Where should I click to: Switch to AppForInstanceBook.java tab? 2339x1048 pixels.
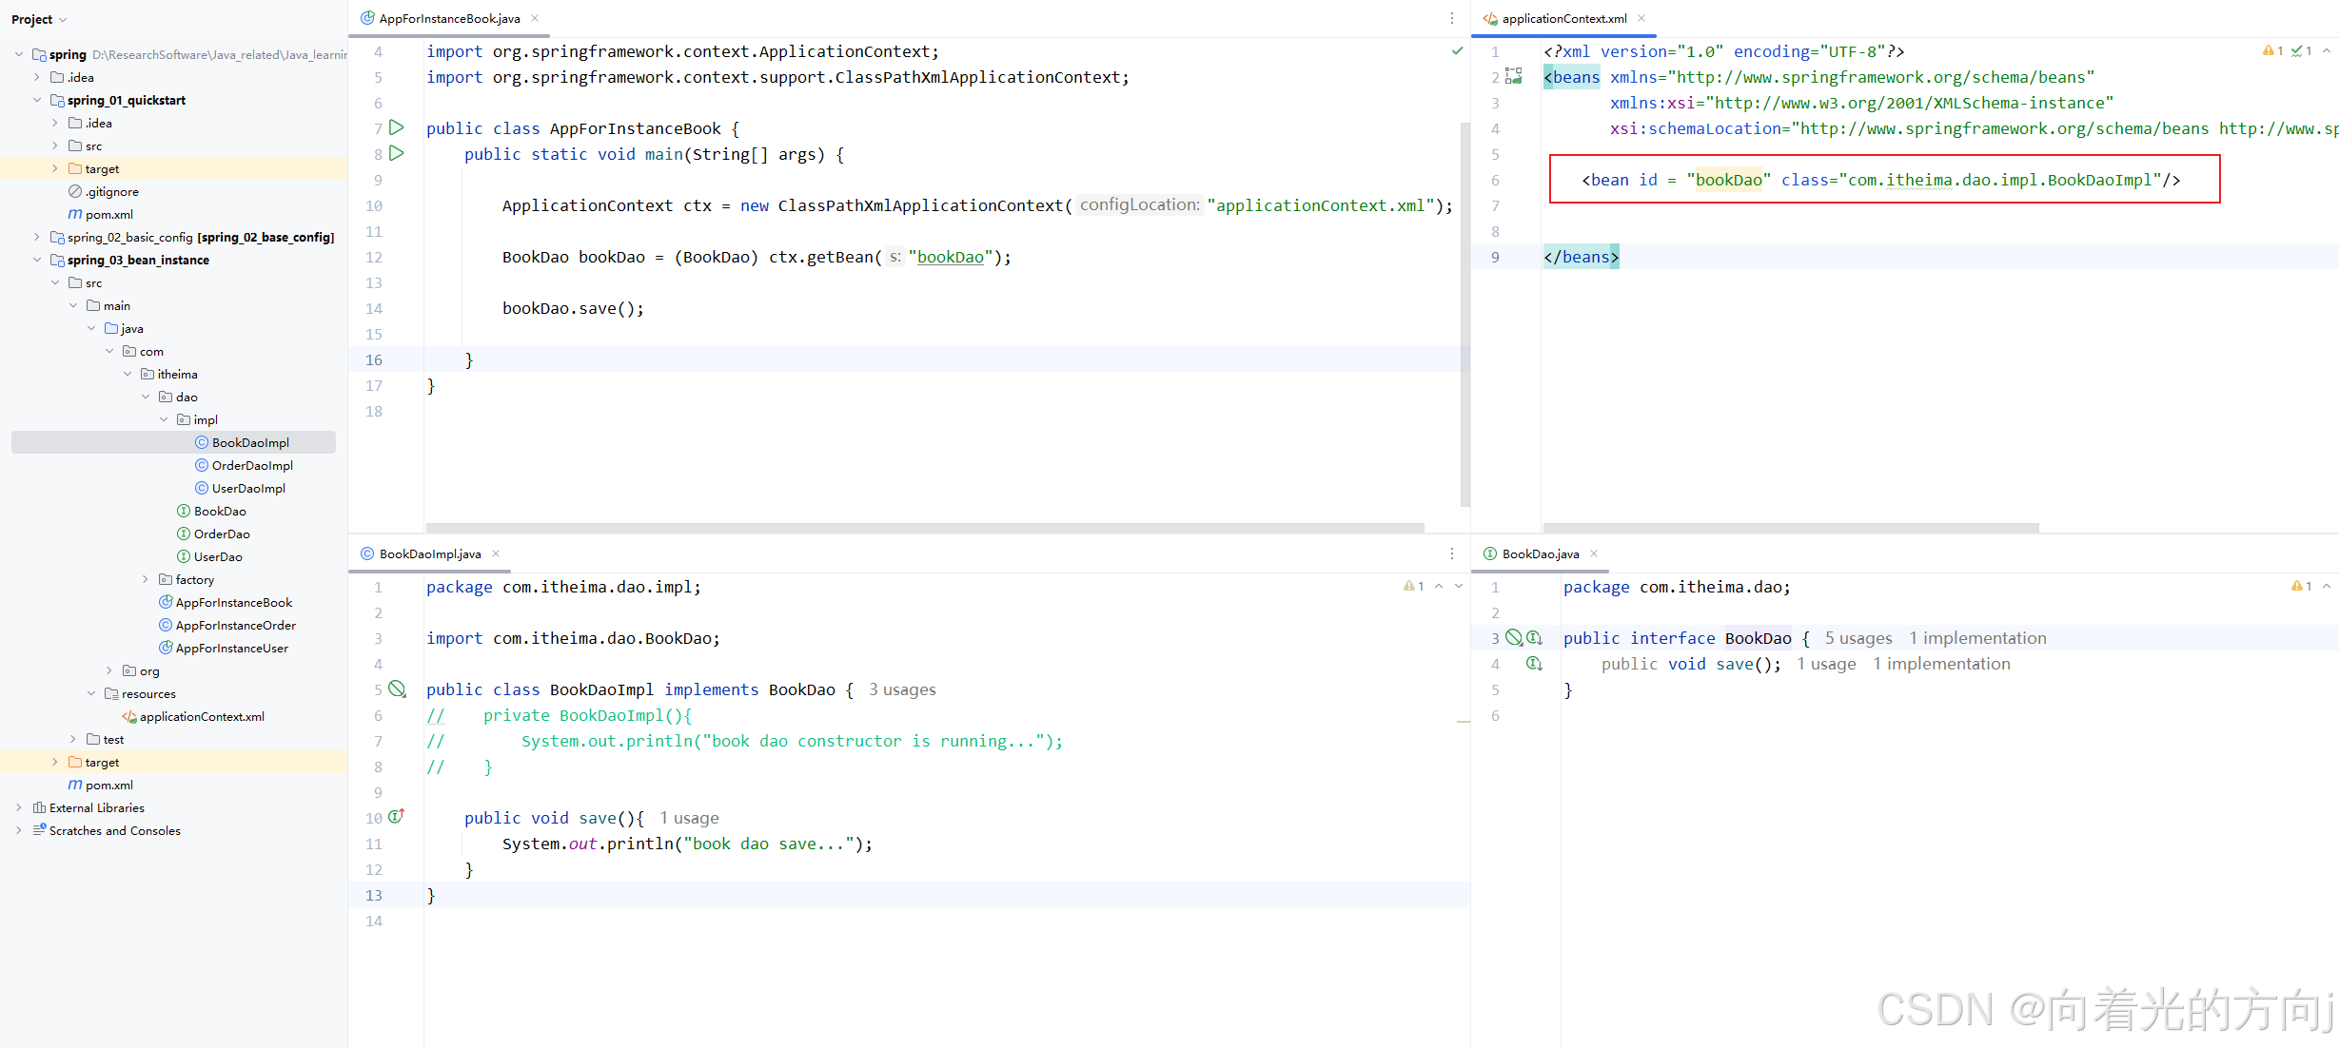[448, 18]
